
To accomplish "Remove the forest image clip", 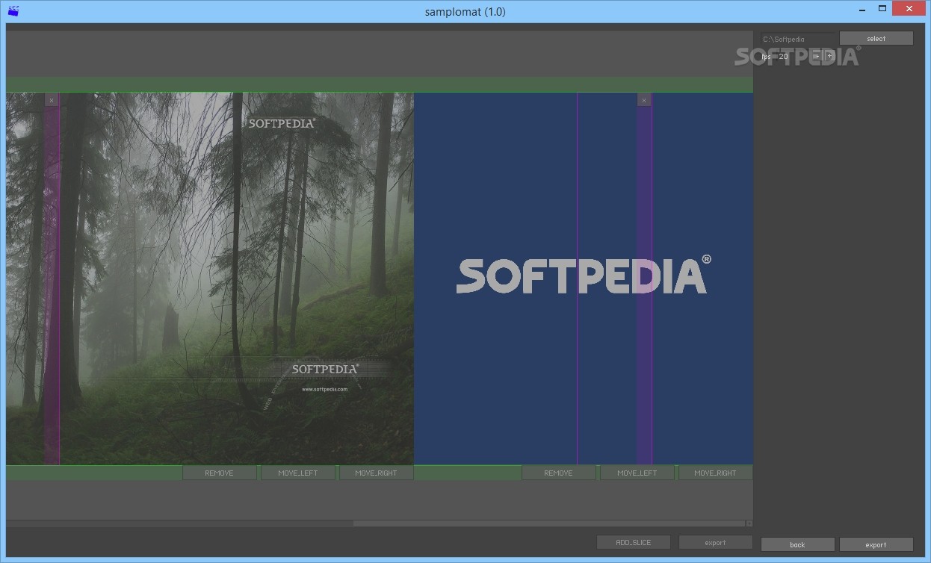I will point(220,473).
